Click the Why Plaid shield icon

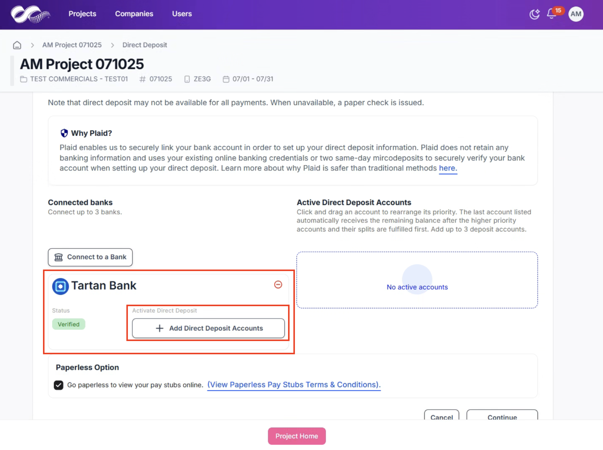click(x=64, y=133)
